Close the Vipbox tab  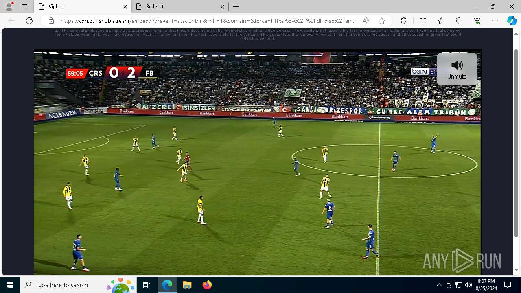(125, 7)
